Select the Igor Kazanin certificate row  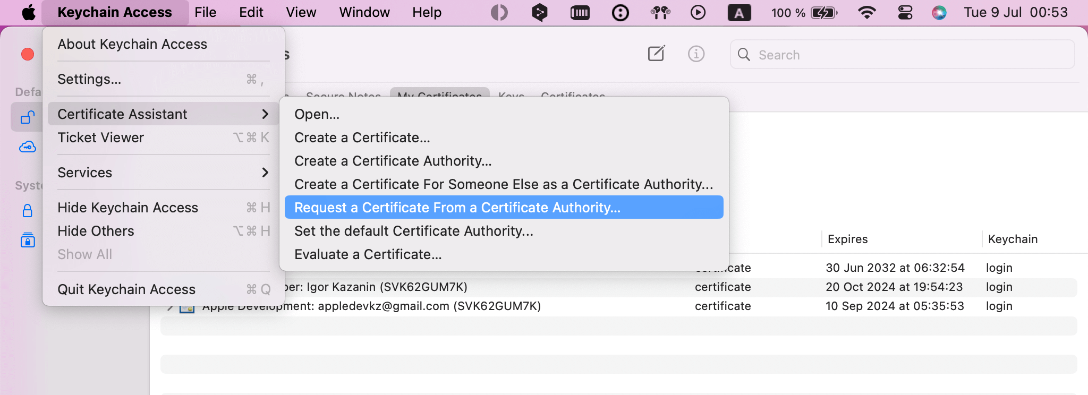619,287
